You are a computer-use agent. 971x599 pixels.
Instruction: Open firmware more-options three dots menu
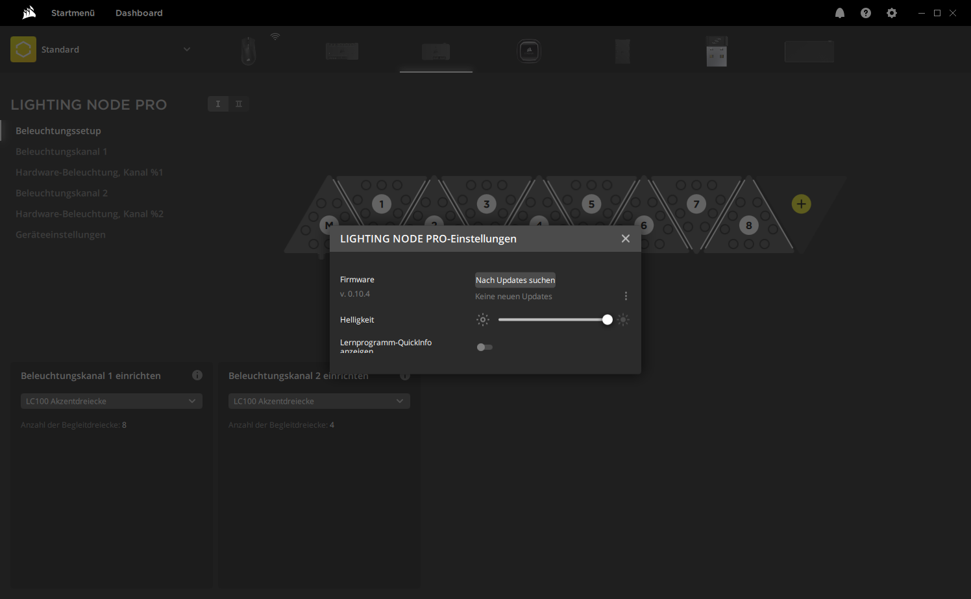626,296
